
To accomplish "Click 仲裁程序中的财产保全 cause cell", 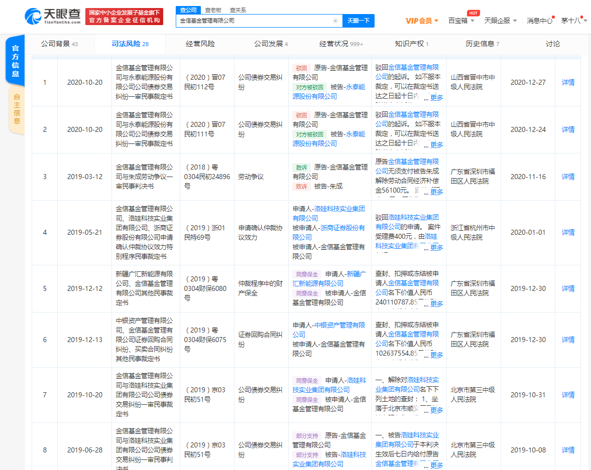I will point(261,288).
